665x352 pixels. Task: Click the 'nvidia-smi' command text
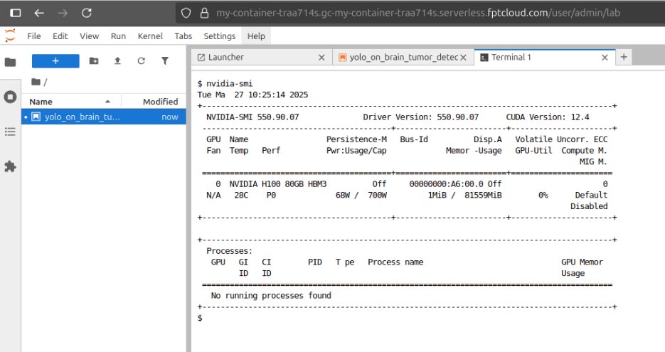230,83
